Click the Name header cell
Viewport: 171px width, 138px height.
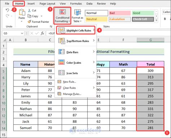point(26,64)
